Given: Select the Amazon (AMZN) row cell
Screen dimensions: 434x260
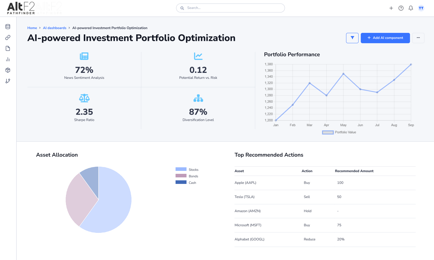Looking at the screenshot, I should pos(247,211).
